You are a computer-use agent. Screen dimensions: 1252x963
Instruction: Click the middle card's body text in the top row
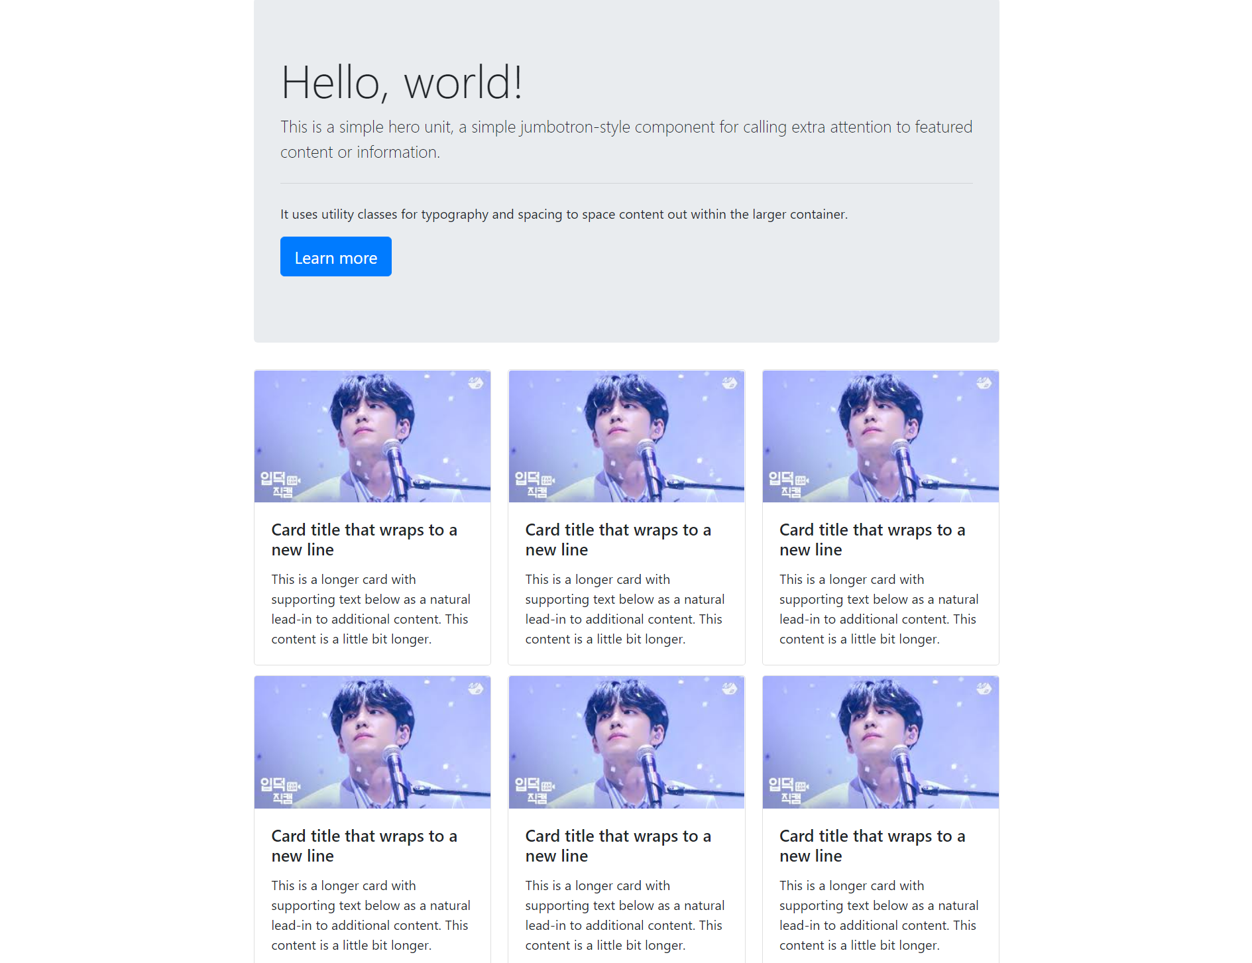pos(625,609)
